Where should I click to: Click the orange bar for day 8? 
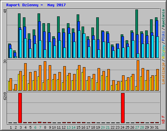click(x=45, y=76)
